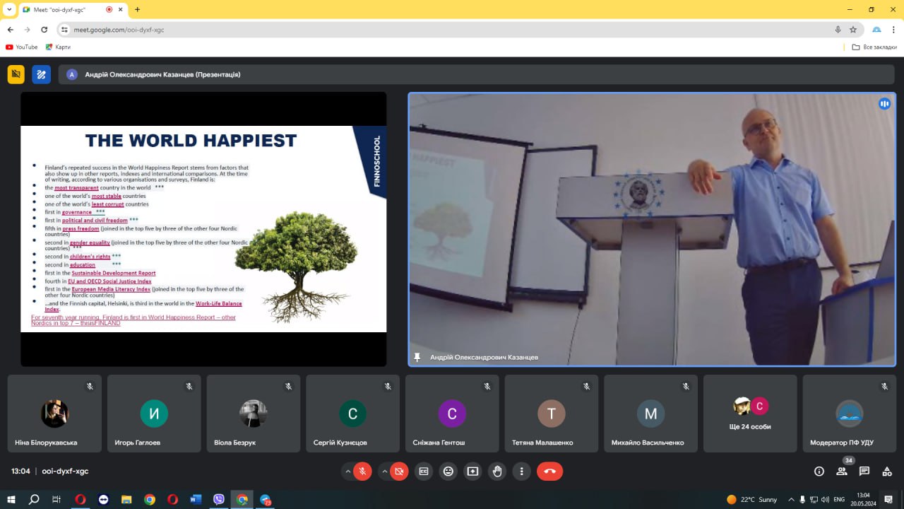Open the three-dot more options menu
904x509 pixels.
[x=521, y=471]
